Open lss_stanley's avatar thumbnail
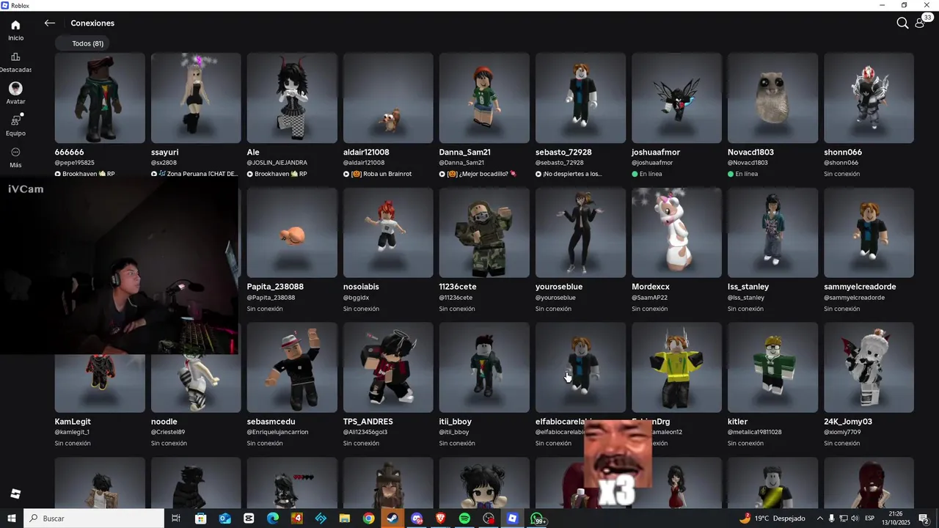 (x=772, y=232)
